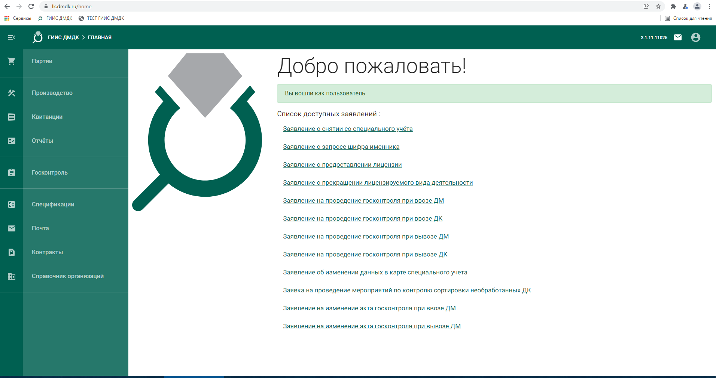Click the Добро пожаловать! heading
Viewport: 716px width, 378px height.
coord(372,66)
